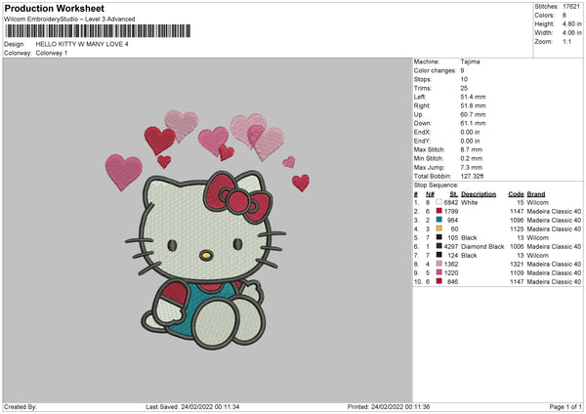Select the Total Bobbin value 127.32ft
Image resolution: width=586 pixels, height=414 pixels.
(x=472, y=176)
